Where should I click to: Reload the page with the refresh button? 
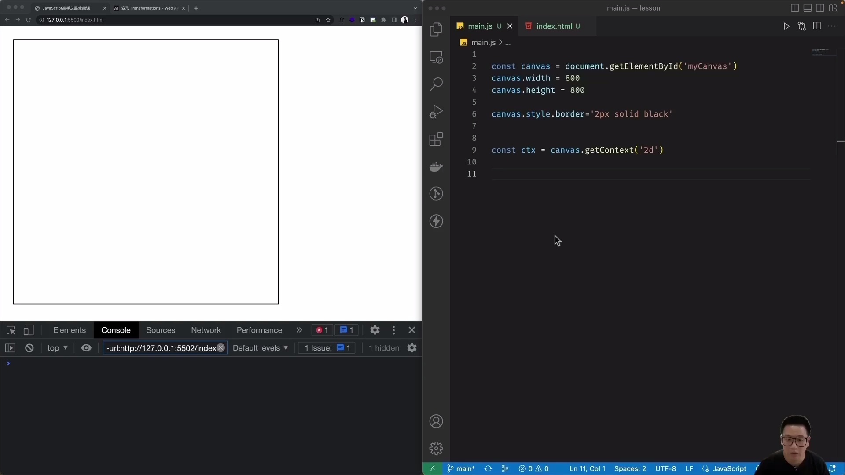coord(28,20)
